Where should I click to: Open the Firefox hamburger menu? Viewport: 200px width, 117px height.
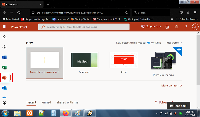point(195,13)
